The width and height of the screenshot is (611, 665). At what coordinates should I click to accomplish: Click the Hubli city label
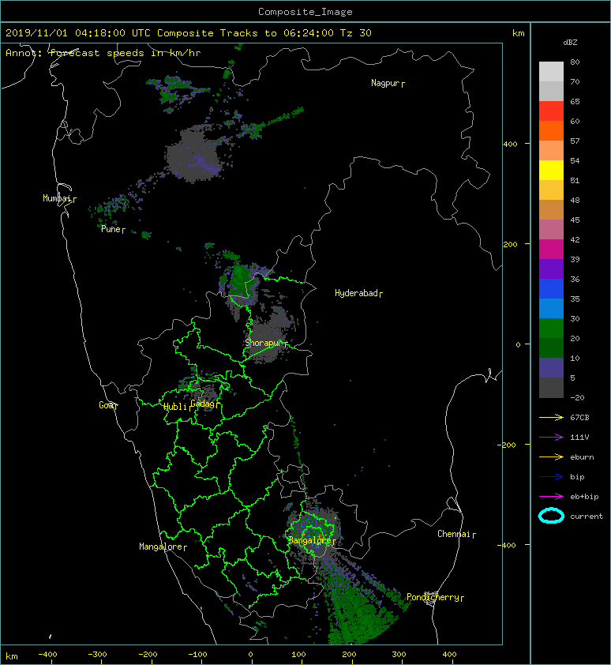click(x=175, y=407)
